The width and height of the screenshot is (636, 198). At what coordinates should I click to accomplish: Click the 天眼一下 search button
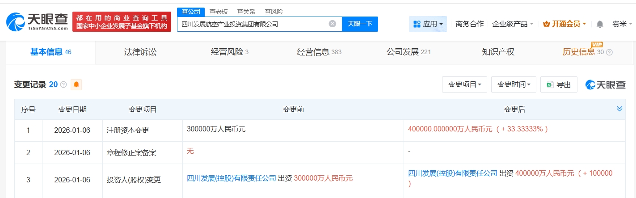(x=360, y=24)
